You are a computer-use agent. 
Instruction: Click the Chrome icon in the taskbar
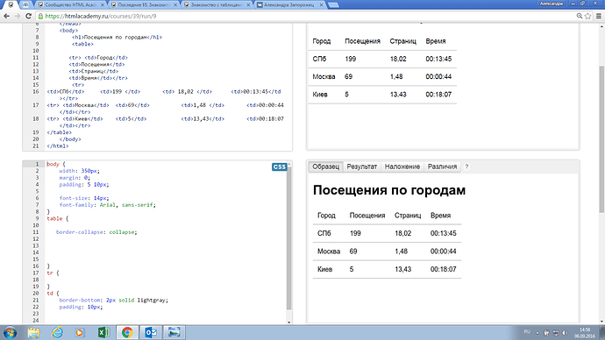127,332
